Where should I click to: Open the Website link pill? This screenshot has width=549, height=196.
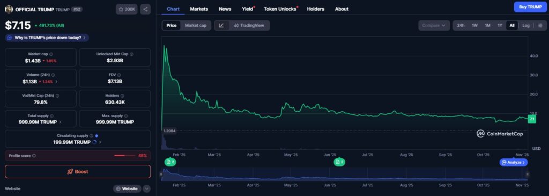point(127,188)
